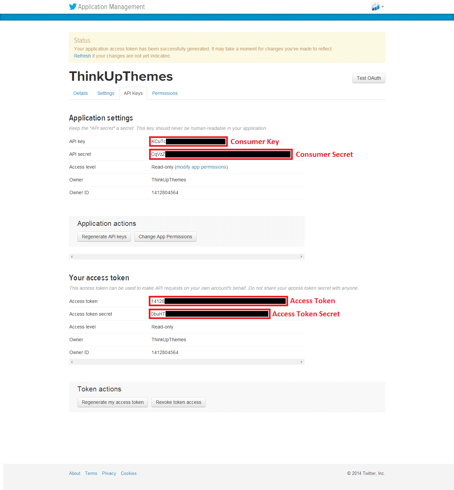
Task: Go to the Permissions tab
Action: click(x=165, y=93)
